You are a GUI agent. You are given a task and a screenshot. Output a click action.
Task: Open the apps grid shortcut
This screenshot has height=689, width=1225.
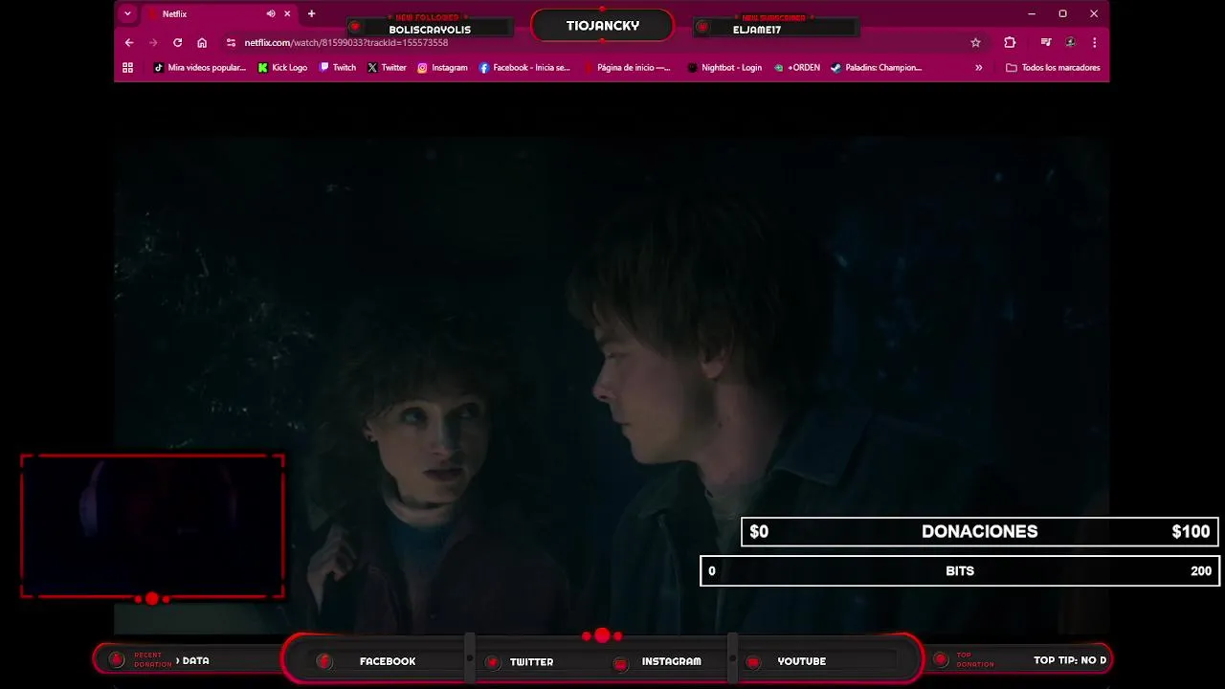pos(127,68)
